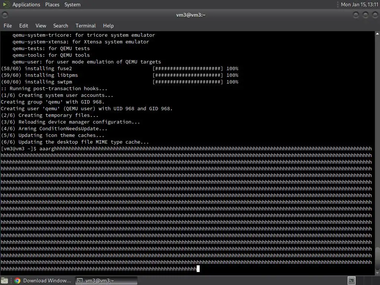Click '(5/6) Updating icon theme caches...' line
380x285 pixels.
click(53, 135)
